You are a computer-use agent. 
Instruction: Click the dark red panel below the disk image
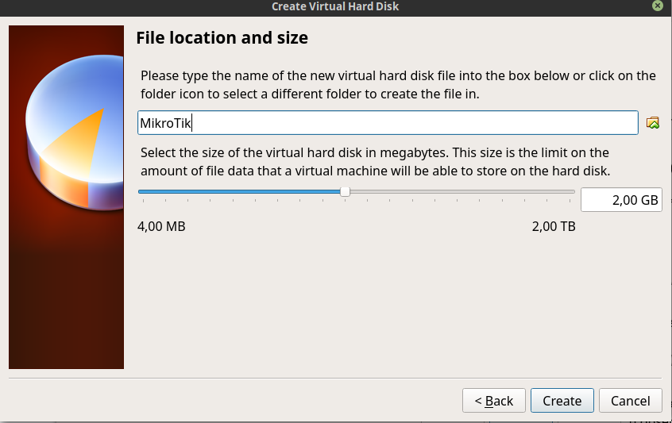[x=66, y=310]
